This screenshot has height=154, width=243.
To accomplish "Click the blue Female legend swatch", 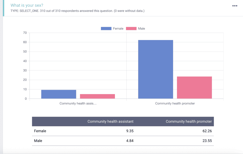I will [106, 28].
